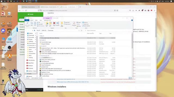Open the Easy access dropdown

[67, 24]
